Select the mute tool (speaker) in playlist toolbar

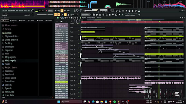[67, 18]
